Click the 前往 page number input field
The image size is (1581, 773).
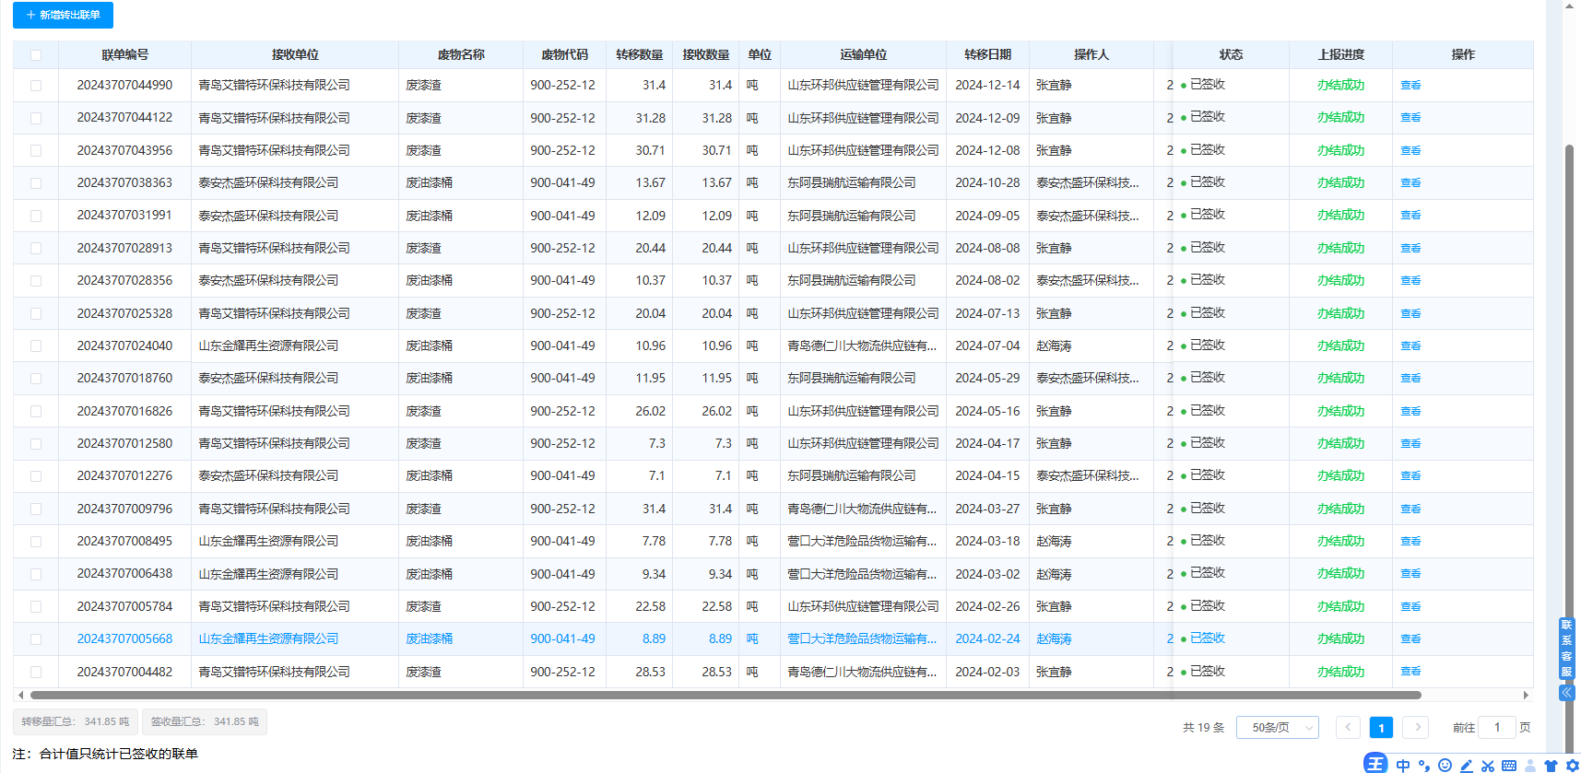click(x=1496, y=728)
